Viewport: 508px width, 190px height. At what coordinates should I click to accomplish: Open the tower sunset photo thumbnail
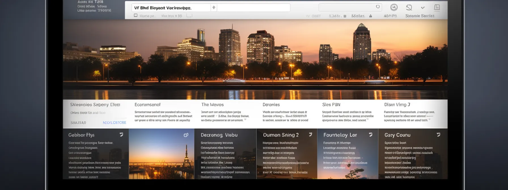(162, 154)
